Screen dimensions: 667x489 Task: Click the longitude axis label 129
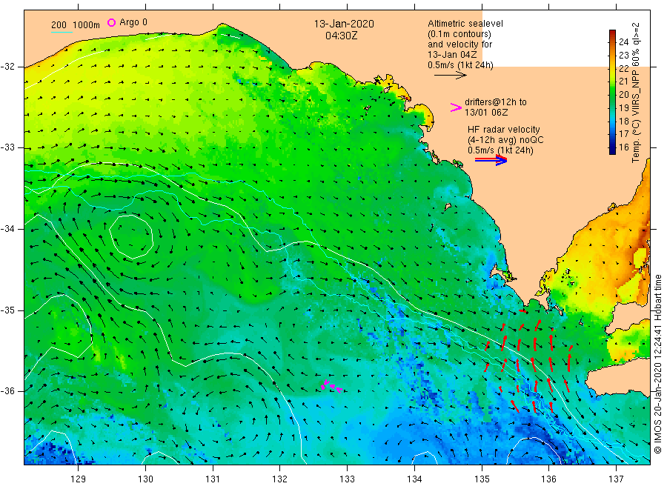(79, 479)
